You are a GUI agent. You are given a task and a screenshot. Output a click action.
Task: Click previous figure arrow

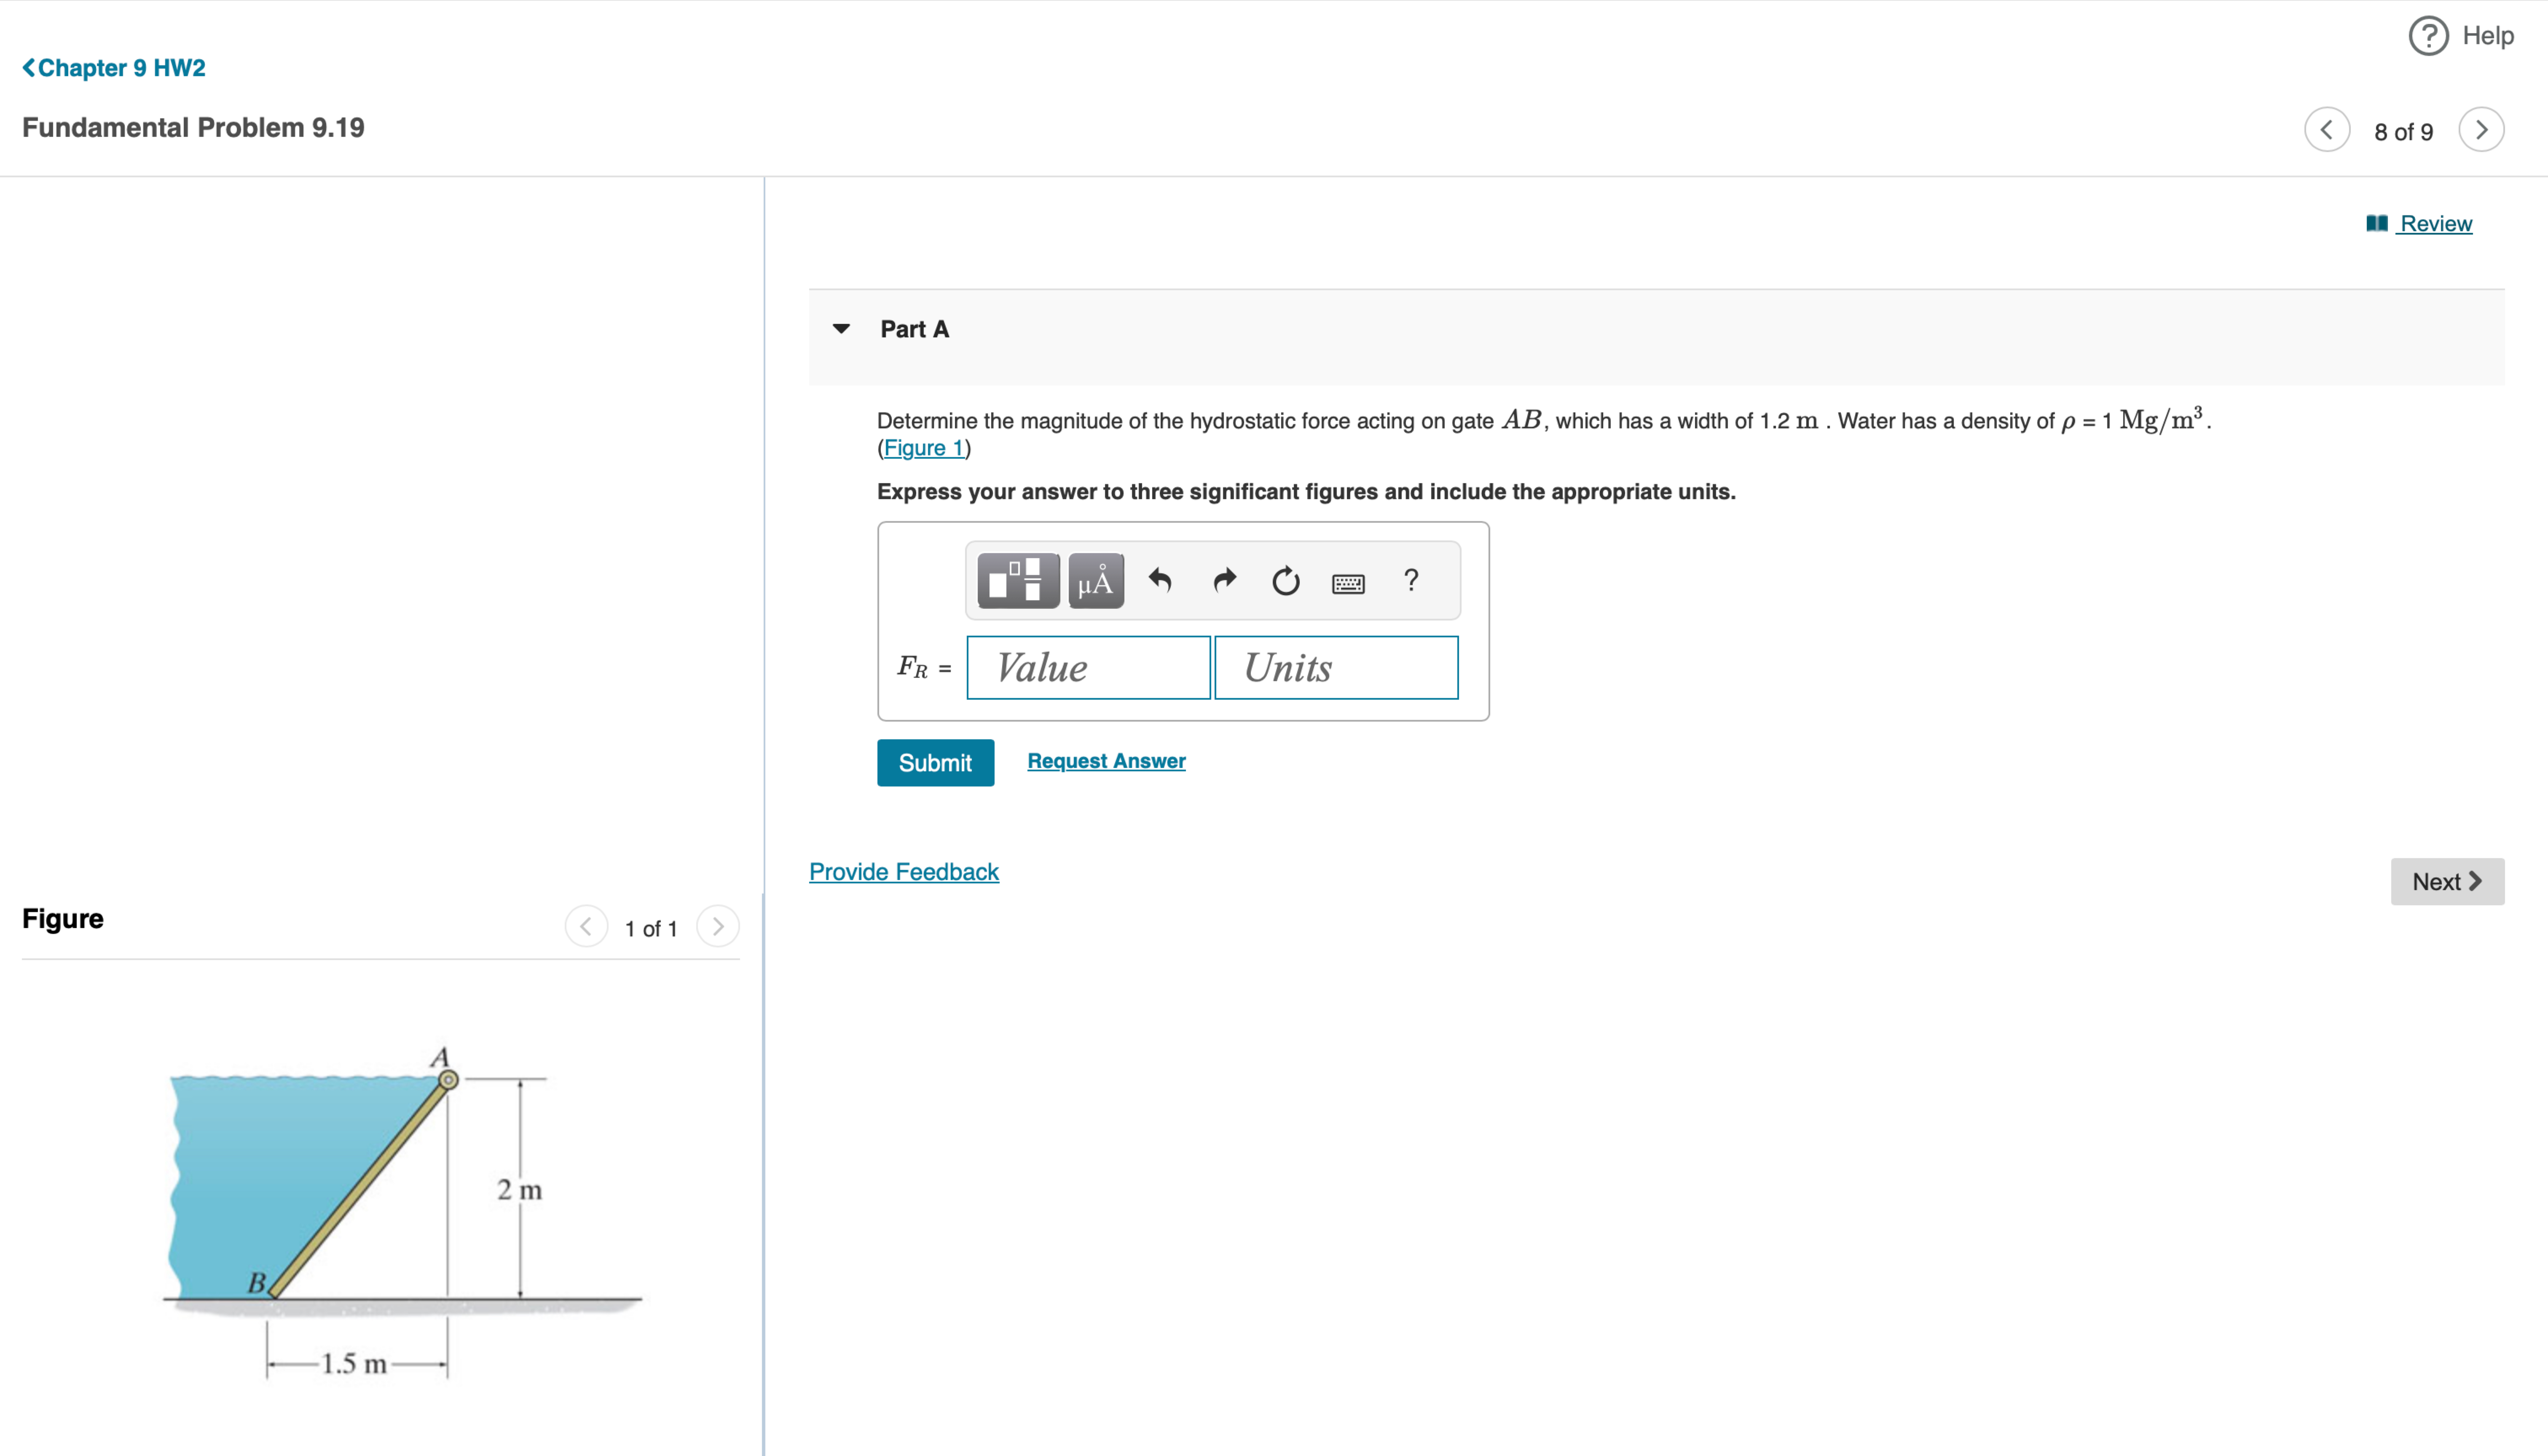click(586, 927)
